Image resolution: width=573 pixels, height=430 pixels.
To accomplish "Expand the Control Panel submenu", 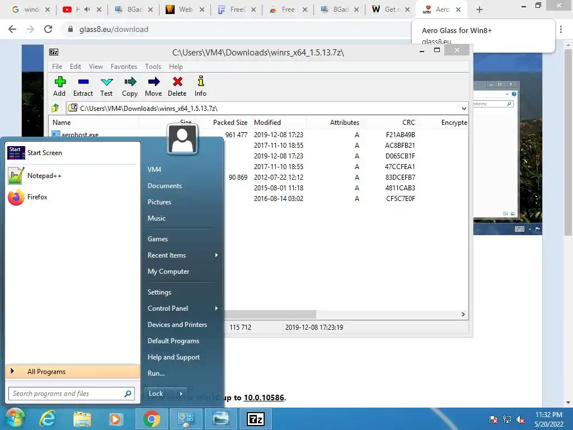I will point(217,309).
